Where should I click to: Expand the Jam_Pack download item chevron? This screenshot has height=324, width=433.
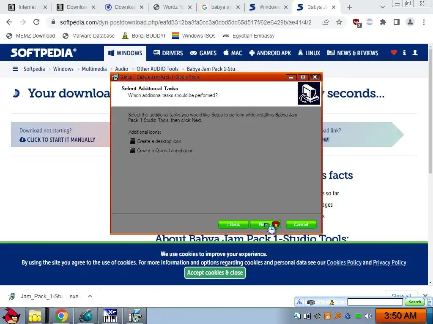click(90, 297)
